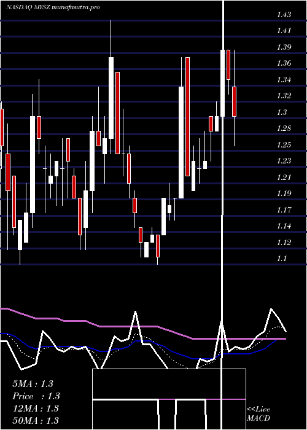Image resolution: width=307 pixels, height=430 pixels.
Task: Click the 1.25 price axis label
Action: [x=284, y=145]
